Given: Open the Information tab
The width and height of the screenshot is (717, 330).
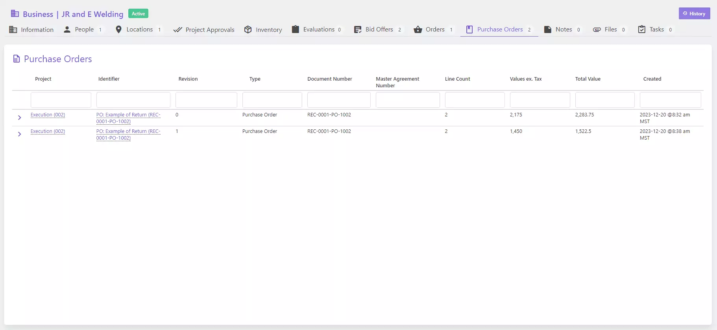Looking at the screenshot, I should coord(31,29).
